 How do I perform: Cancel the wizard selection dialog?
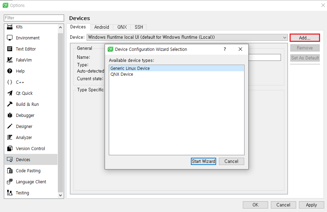click(x=231, y=162)
